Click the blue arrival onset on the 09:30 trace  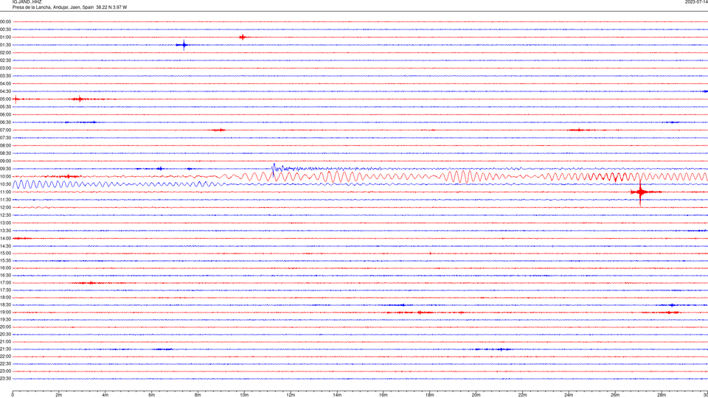point(274,169)
